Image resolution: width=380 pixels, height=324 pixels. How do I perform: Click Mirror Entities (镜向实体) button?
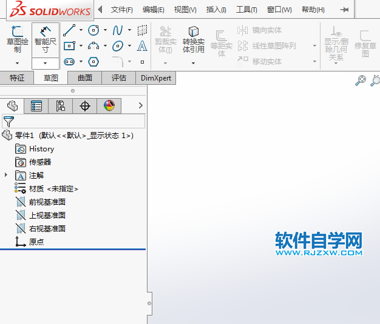pos(260,30)
